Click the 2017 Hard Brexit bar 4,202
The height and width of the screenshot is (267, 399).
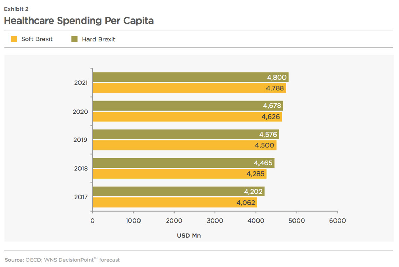coord(179,192)
